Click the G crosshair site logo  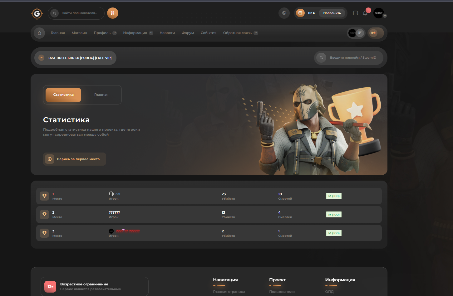pos(37,13)
